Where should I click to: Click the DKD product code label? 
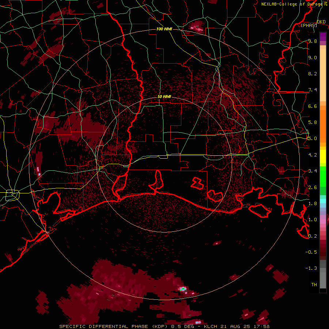click(x=321, y=22)
